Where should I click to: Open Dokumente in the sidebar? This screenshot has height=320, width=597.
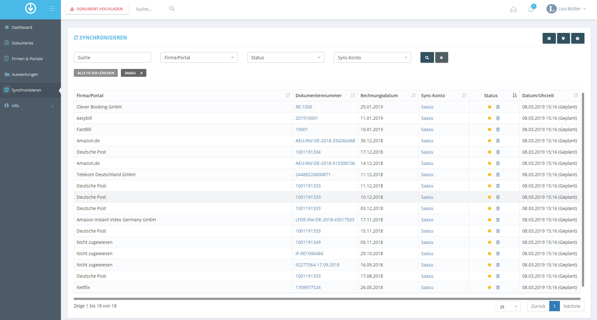click(x=30, y=43)
